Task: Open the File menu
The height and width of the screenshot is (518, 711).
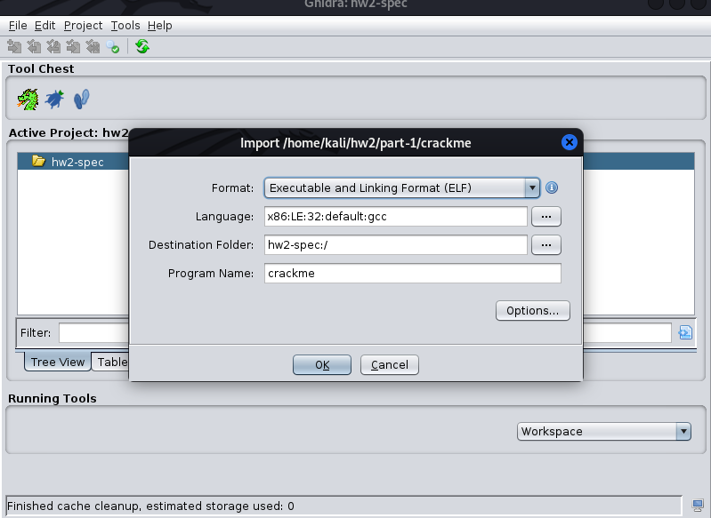Action: click(x=18, y=26)
